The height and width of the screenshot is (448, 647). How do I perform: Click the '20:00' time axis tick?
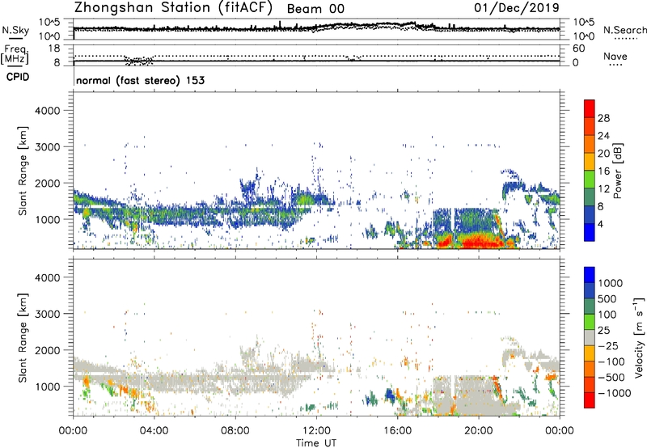pyautogui.click(x=479, y=431)
